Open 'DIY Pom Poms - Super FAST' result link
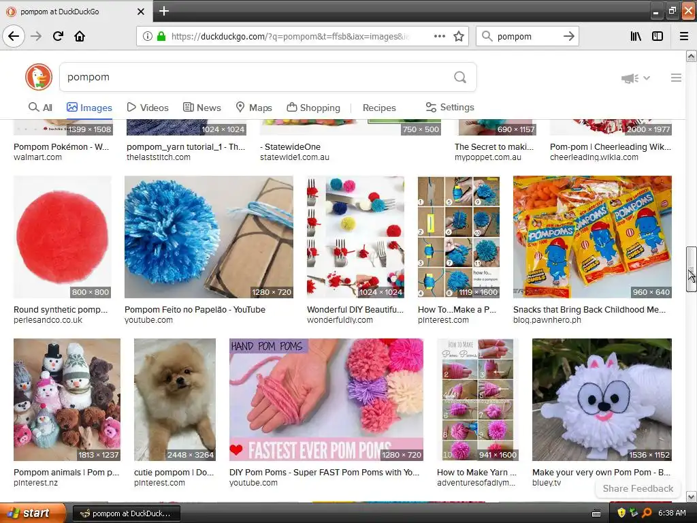697x523 pixels. point(324,473)
